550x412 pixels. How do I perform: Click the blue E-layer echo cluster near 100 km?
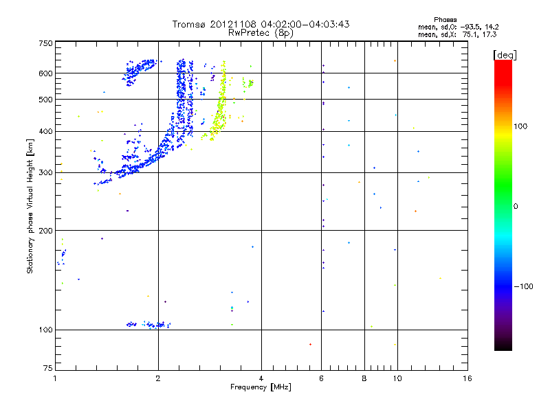point(148,325)
